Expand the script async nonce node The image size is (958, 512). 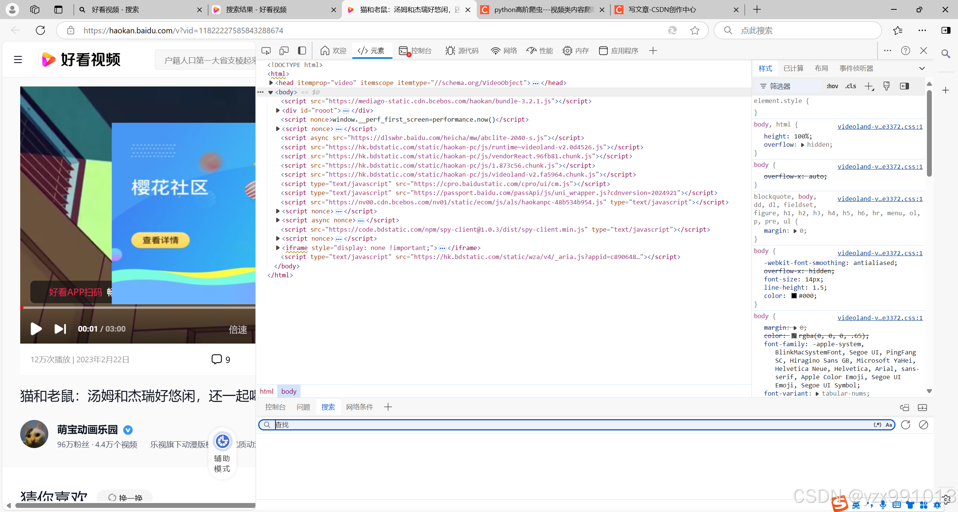click(x=278, y=220)
